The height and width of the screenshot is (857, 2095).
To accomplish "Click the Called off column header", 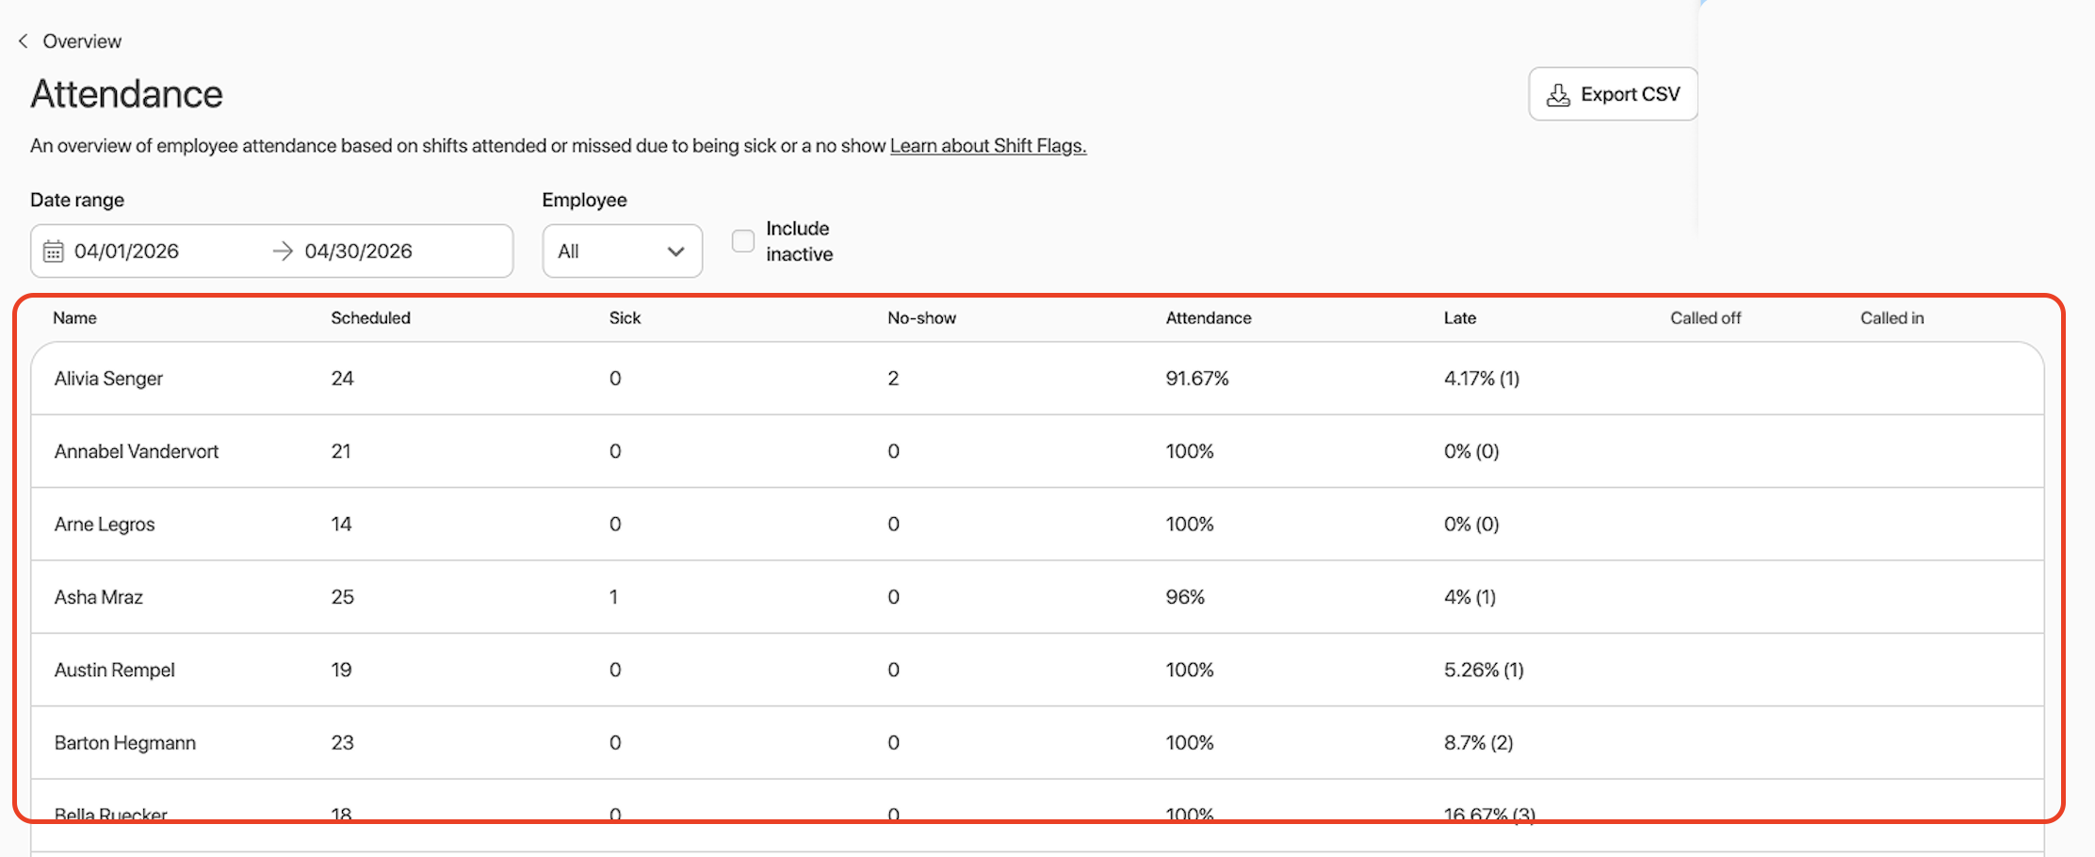I will (x=1705, y=318).
